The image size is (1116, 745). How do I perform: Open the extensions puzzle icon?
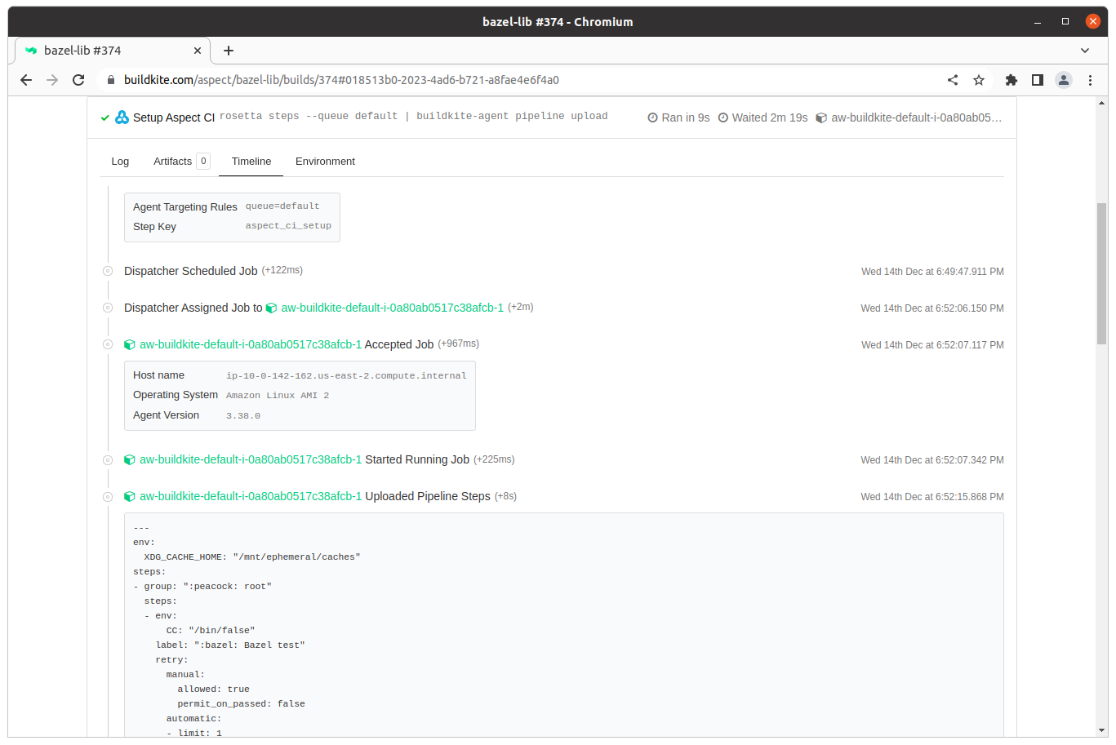click(1012, 80)
